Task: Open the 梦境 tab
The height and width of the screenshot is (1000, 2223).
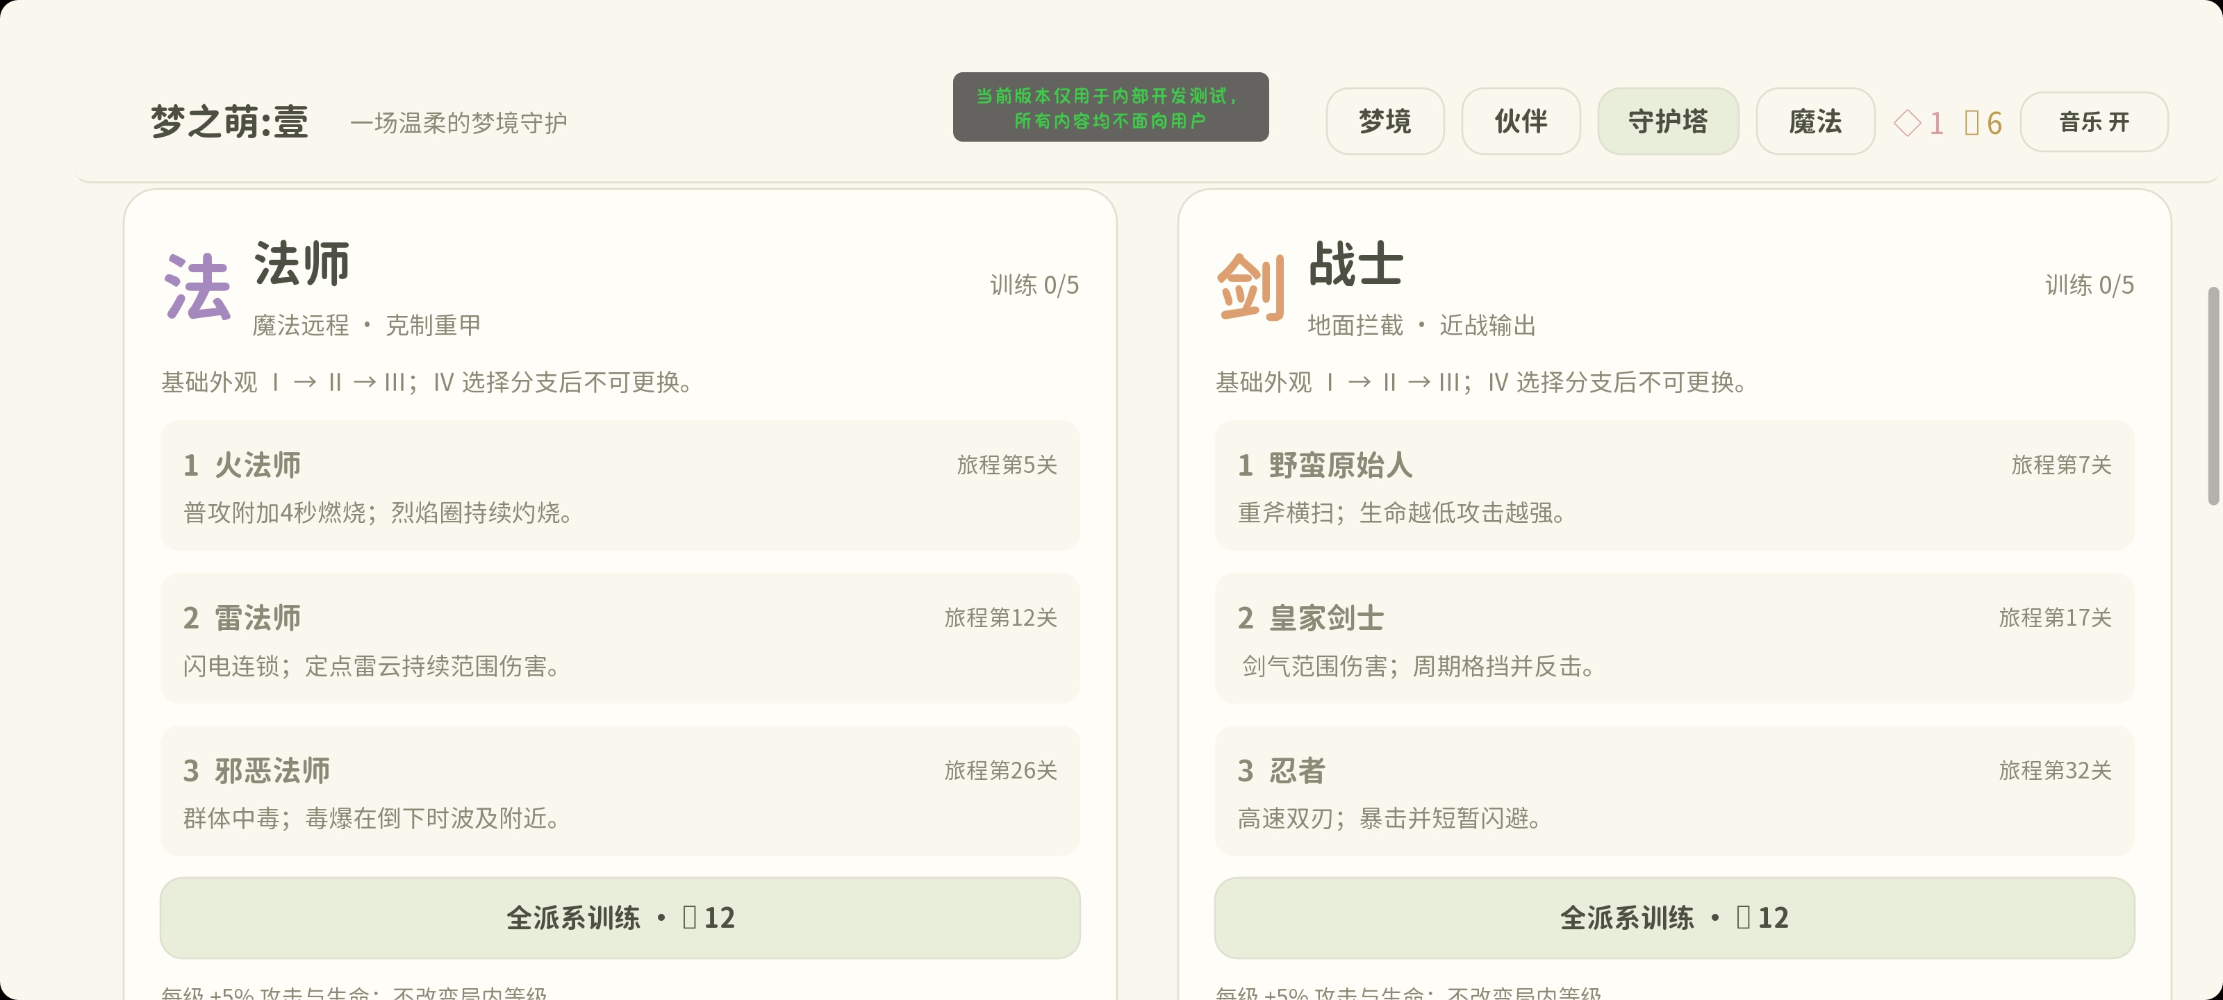Action: pos(1385,122)
